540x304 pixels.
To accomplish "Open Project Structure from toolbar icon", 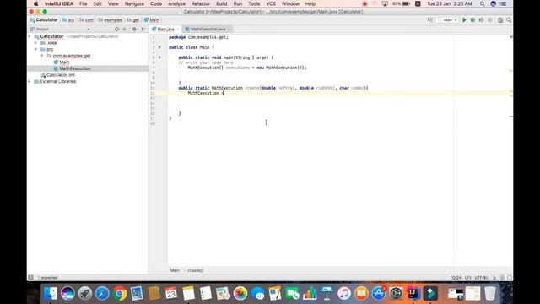I will coord(500,20).
